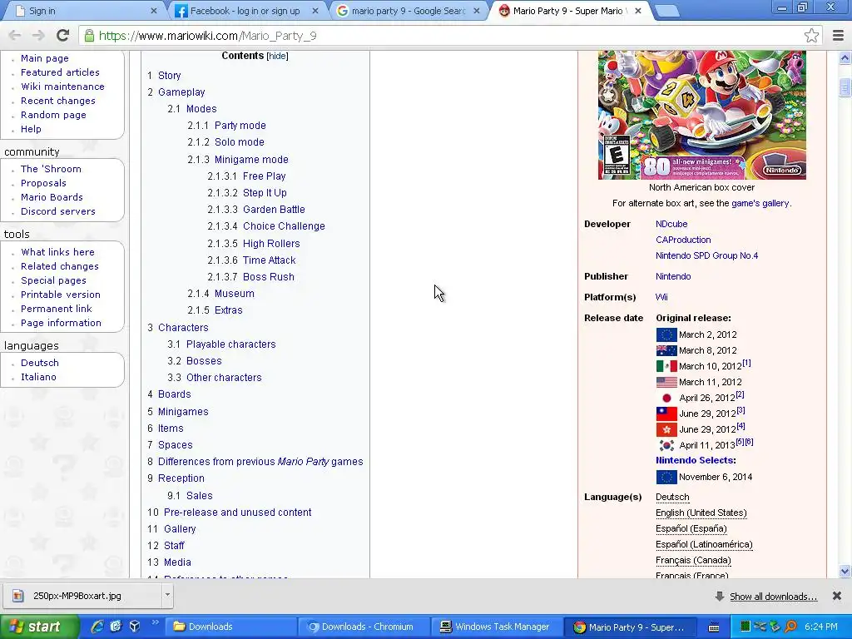Close the Google Search tab
Screen dimensions: 852x639
[477, 11]
